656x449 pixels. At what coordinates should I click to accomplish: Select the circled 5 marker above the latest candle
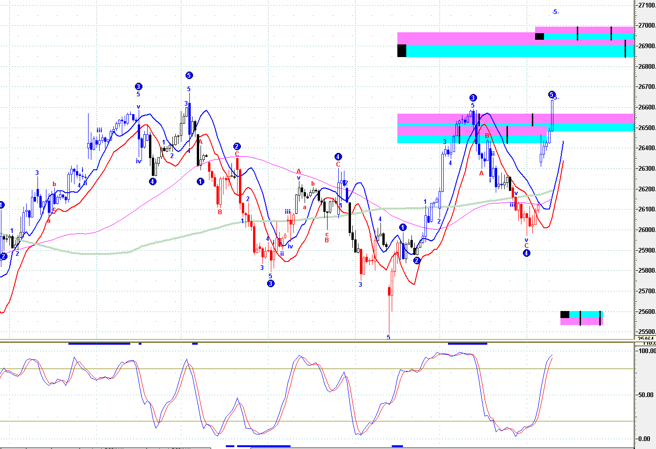click(x=552, y=94)
